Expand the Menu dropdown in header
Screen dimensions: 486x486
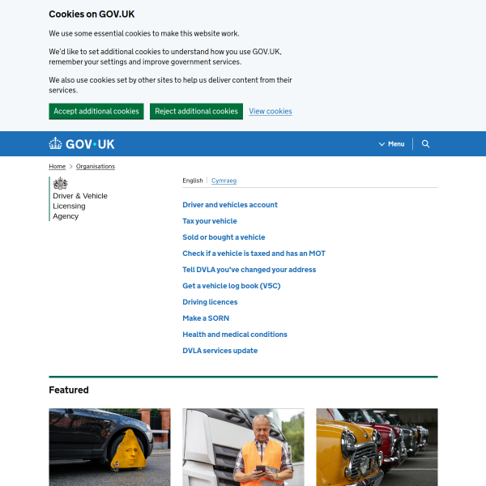[x=392, y=144]
